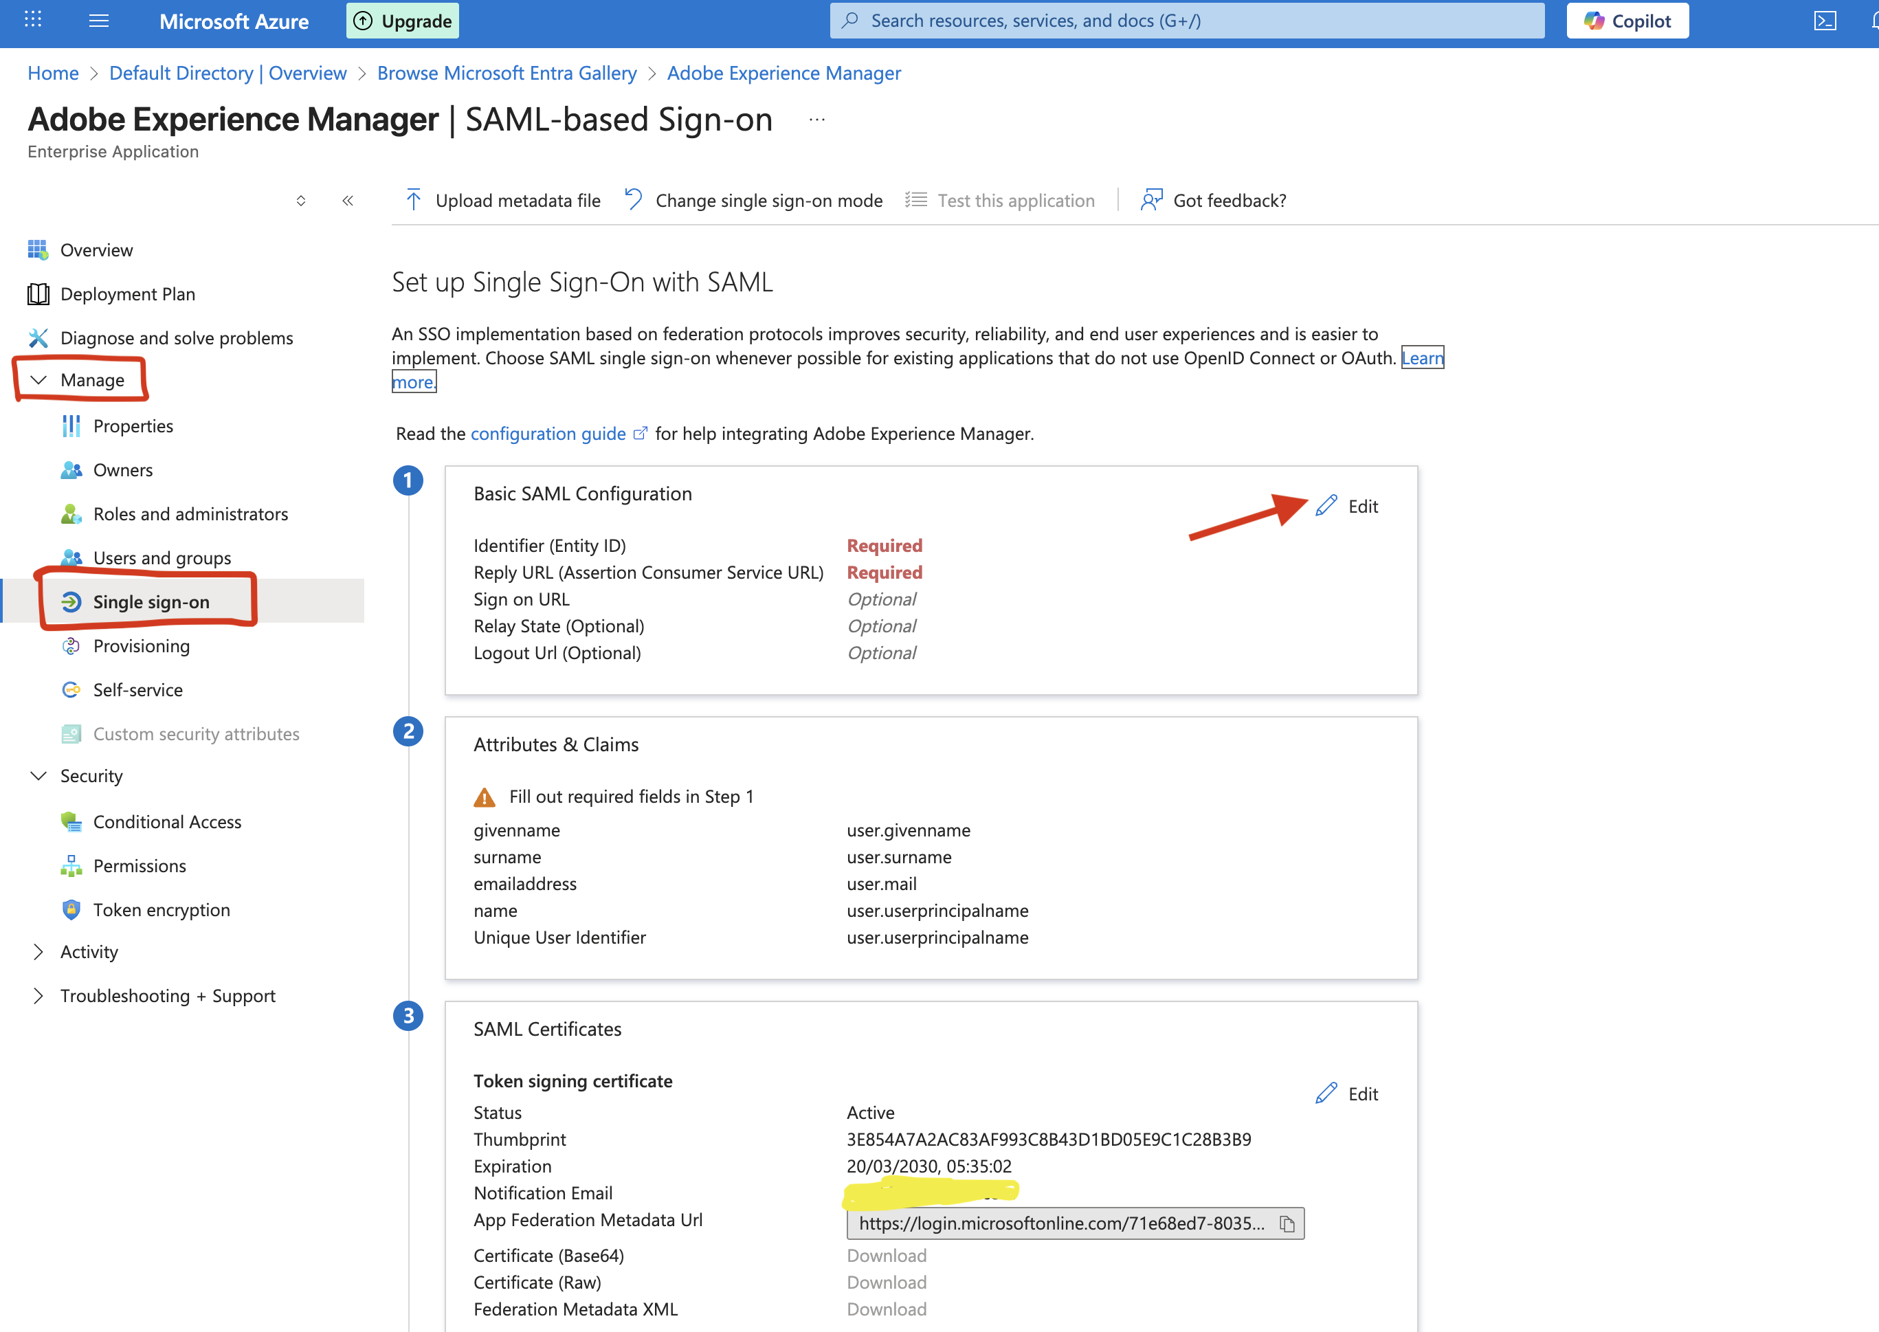Focus the resource search box
1879x1332 pixels.
click(x=1187, y=21)
